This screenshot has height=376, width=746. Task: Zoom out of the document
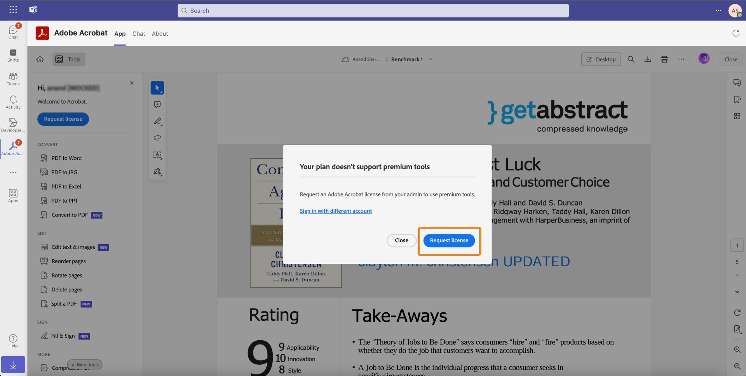point(737,366)
